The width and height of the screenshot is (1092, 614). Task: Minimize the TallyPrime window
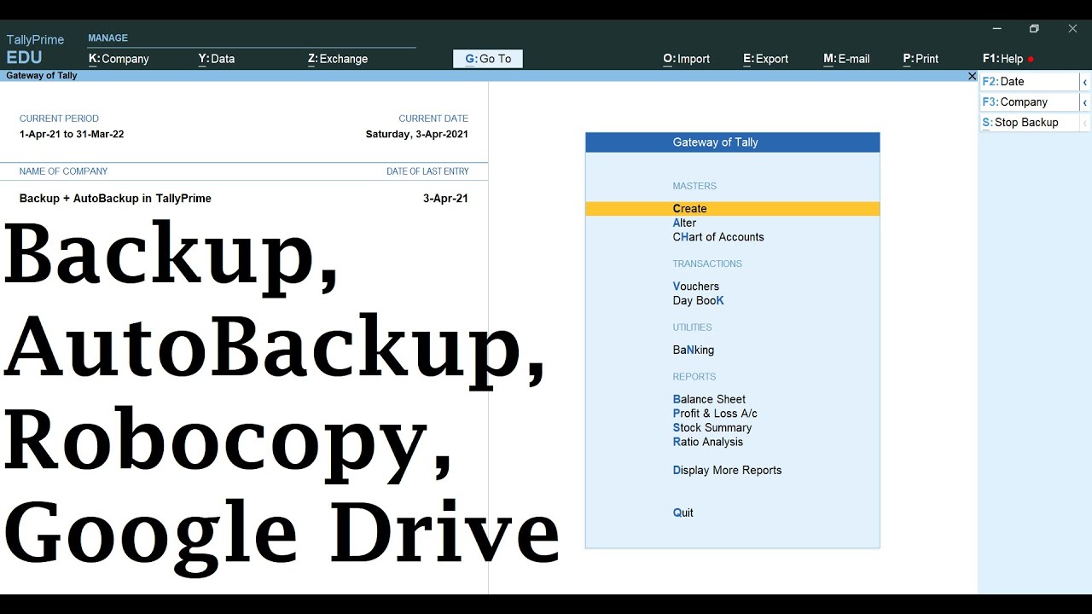point(996,28)
